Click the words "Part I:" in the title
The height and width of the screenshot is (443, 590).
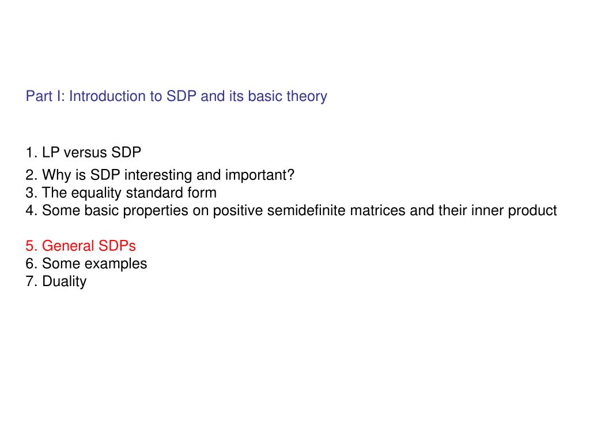[x=45, y=96]
